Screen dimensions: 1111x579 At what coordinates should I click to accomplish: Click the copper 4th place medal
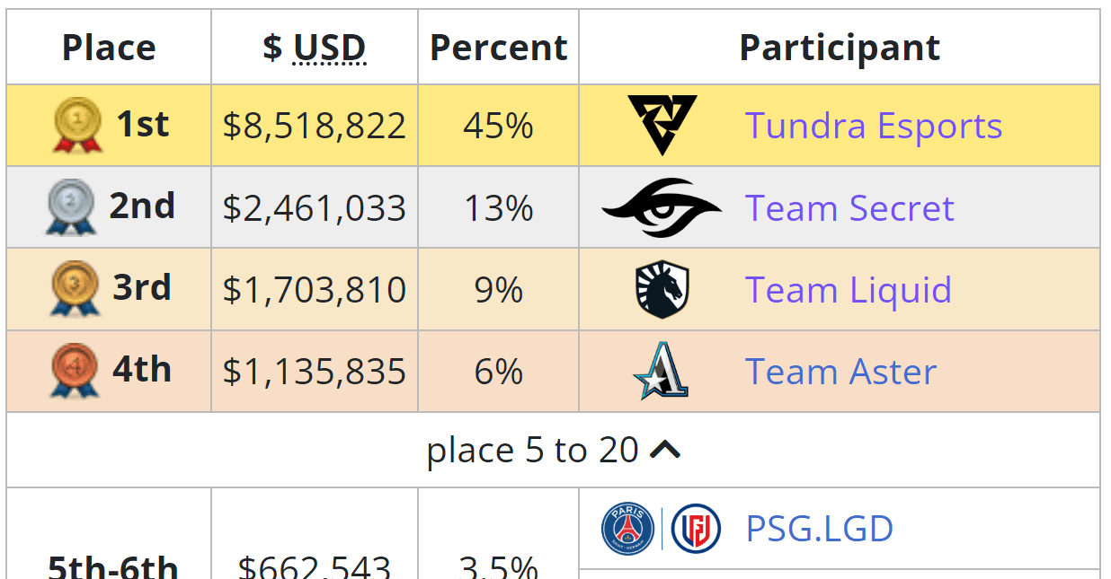coord(74,372)
